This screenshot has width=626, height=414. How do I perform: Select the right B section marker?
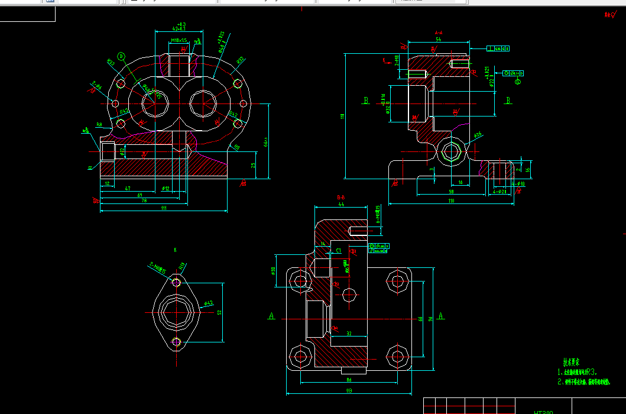(508, 101)
